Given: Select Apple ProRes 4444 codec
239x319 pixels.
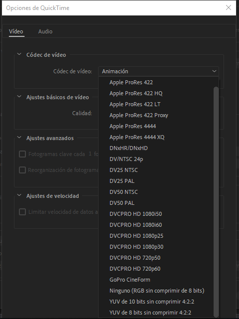Looking at the screenshot, I should coord(156,126).
